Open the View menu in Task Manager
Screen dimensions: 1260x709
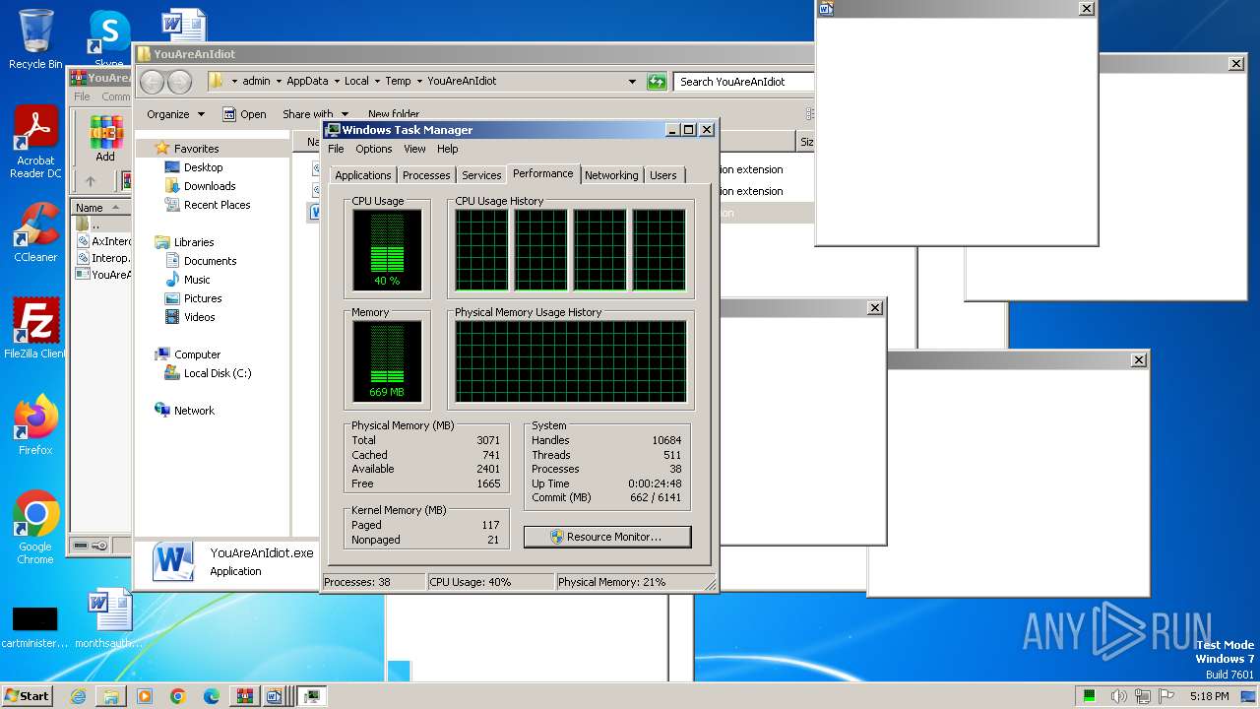click(x=414, y=149)
